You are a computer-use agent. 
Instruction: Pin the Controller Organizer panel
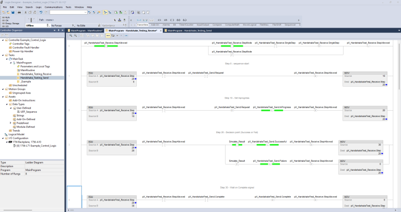coord(58,30)
